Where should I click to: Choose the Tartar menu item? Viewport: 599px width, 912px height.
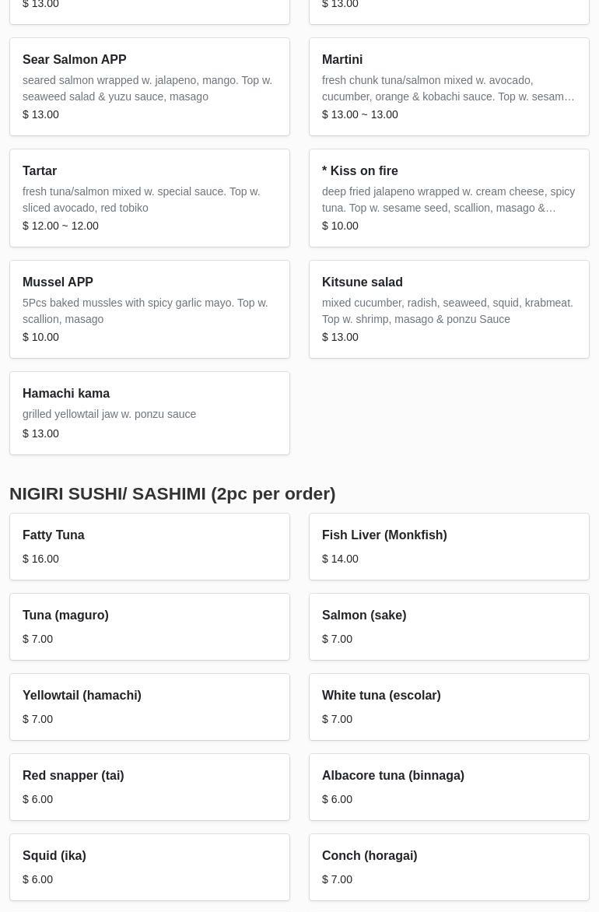tap(149, 198)
